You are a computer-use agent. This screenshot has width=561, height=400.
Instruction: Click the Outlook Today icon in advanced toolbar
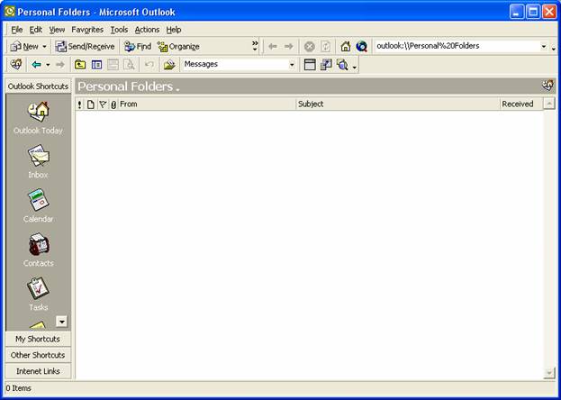coord(16,65)
